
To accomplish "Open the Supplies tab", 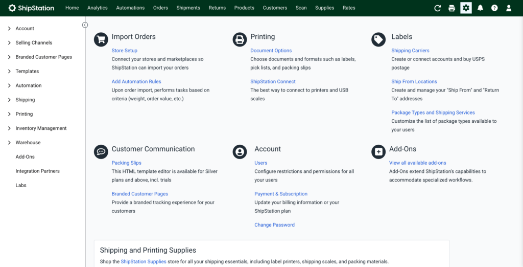I will click(x=324, y=8).
